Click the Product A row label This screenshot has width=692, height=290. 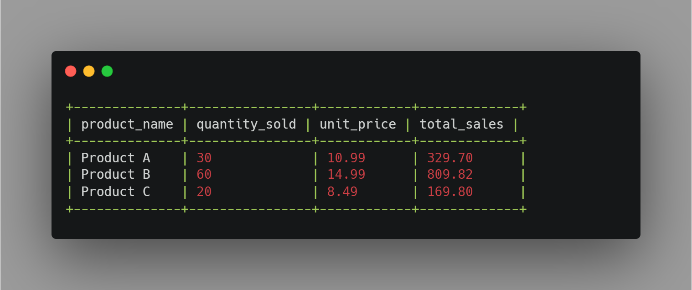point(115,158)
